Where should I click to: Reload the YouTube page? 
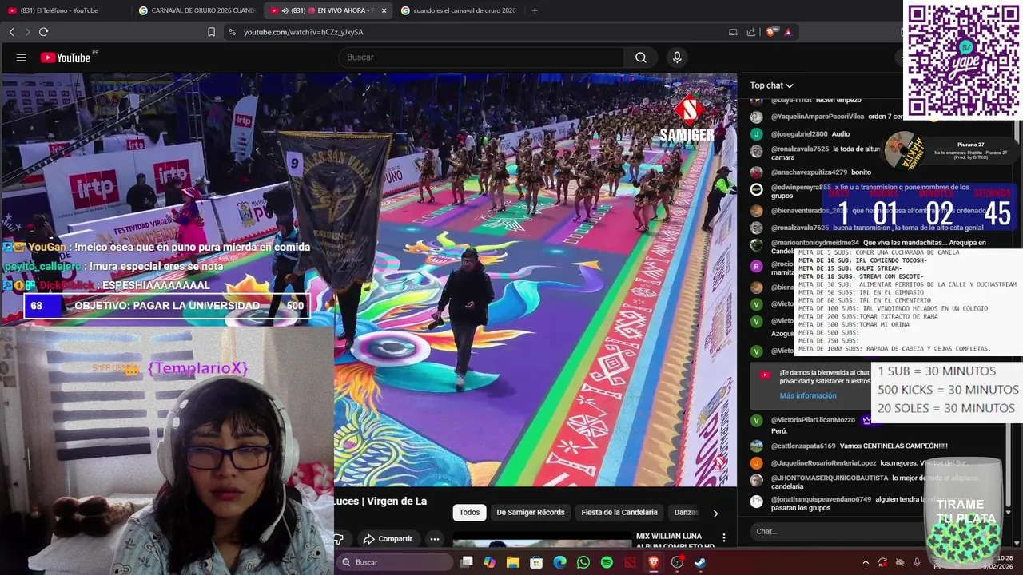click(43, 32)
